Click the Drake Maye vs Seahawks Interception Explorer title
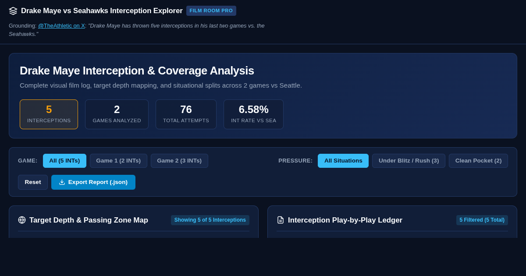526x276 pixels. [102, 11]
